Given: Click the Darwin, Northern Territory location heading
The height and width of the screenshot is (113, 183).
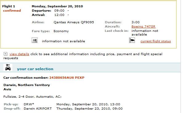Looking at the screenshot, I should click(x=27, y=85).
